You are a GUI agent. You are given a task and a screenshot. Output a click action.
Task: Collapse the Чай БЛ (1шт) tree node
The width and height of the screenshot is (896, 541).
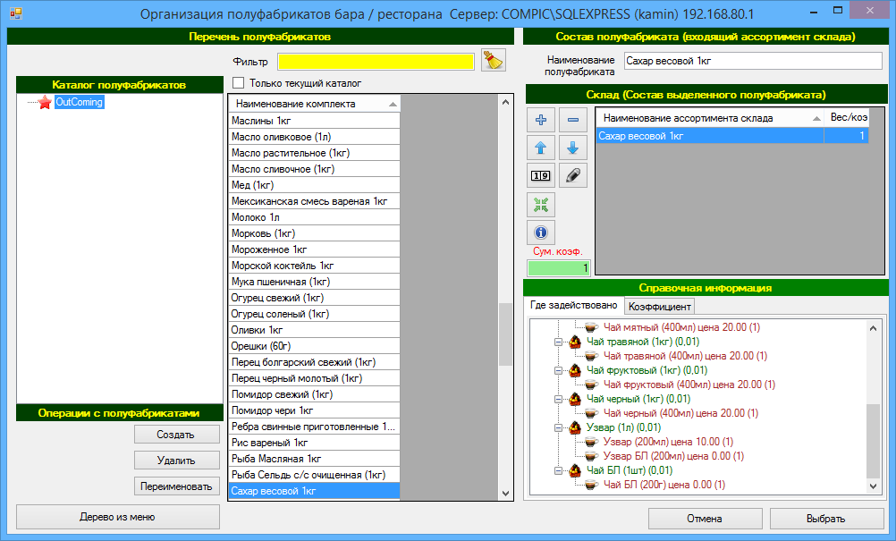coord(558,470)
